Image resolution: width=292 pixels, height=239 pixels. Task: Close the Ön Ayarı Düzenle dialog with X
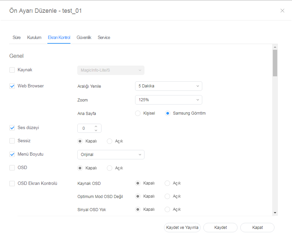click(x=282, y=11)
